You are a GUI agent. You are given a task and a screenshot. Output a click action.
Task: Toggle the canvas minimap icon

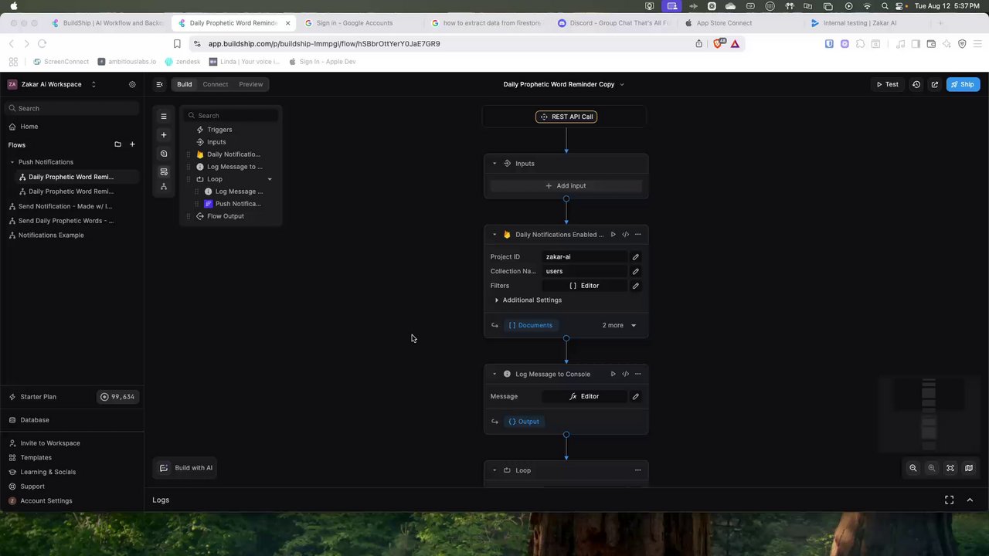coord(968,468)
